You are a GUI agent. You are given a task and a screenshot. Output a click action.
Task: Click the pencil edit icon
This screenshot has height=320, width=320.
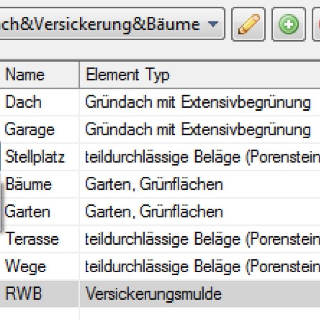248,24
